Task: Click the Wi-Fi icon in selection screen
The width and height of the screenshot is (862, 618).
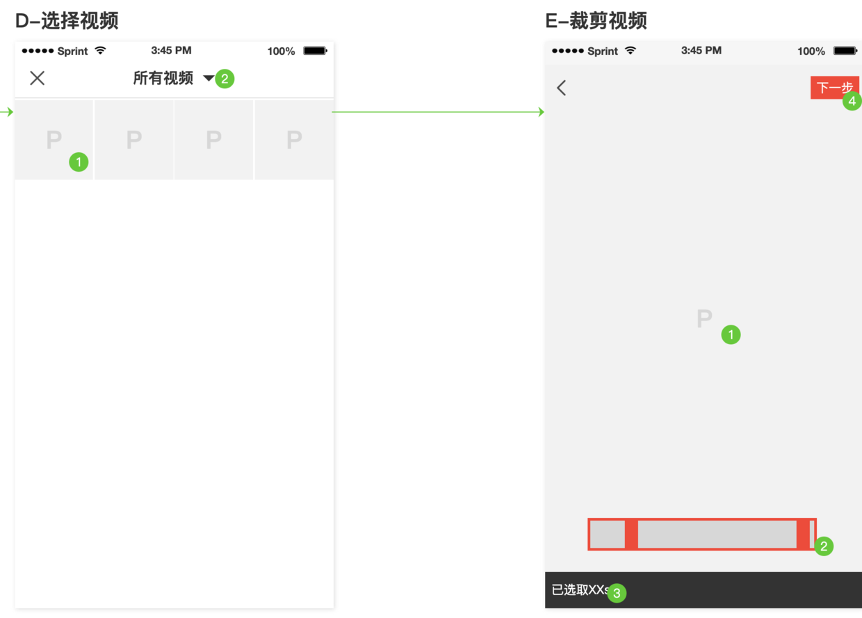Action: [101, 51]
